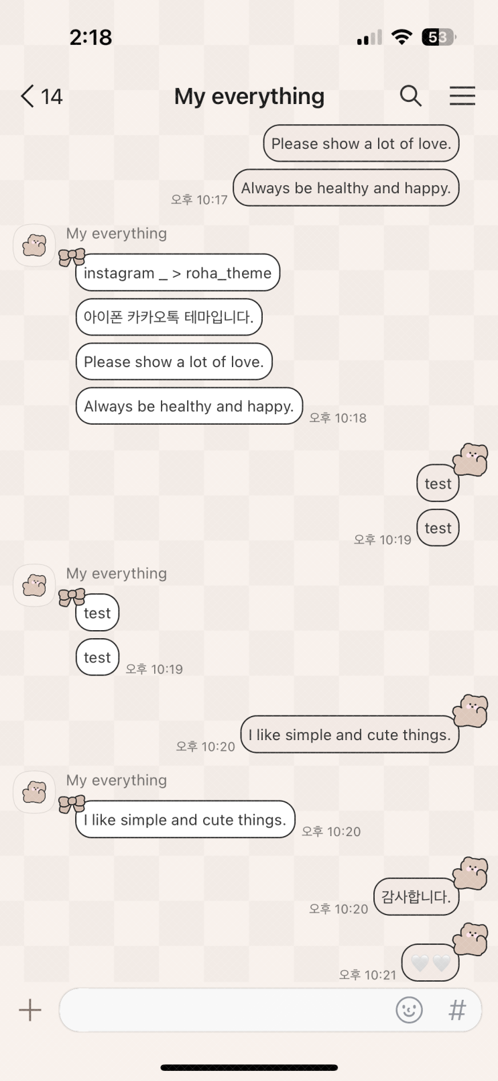Tap received 'Always be healthy and happy.' bubble
Image resolution: width=498 pixels, height=1081 pixels.
(189, 406)
